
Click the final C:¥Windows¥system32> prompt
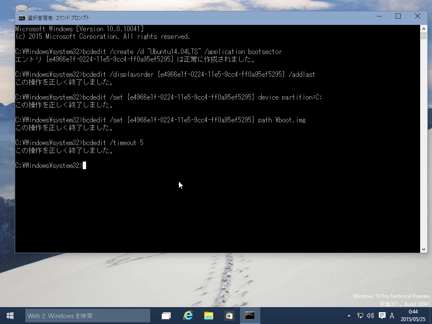coord(49,165)
